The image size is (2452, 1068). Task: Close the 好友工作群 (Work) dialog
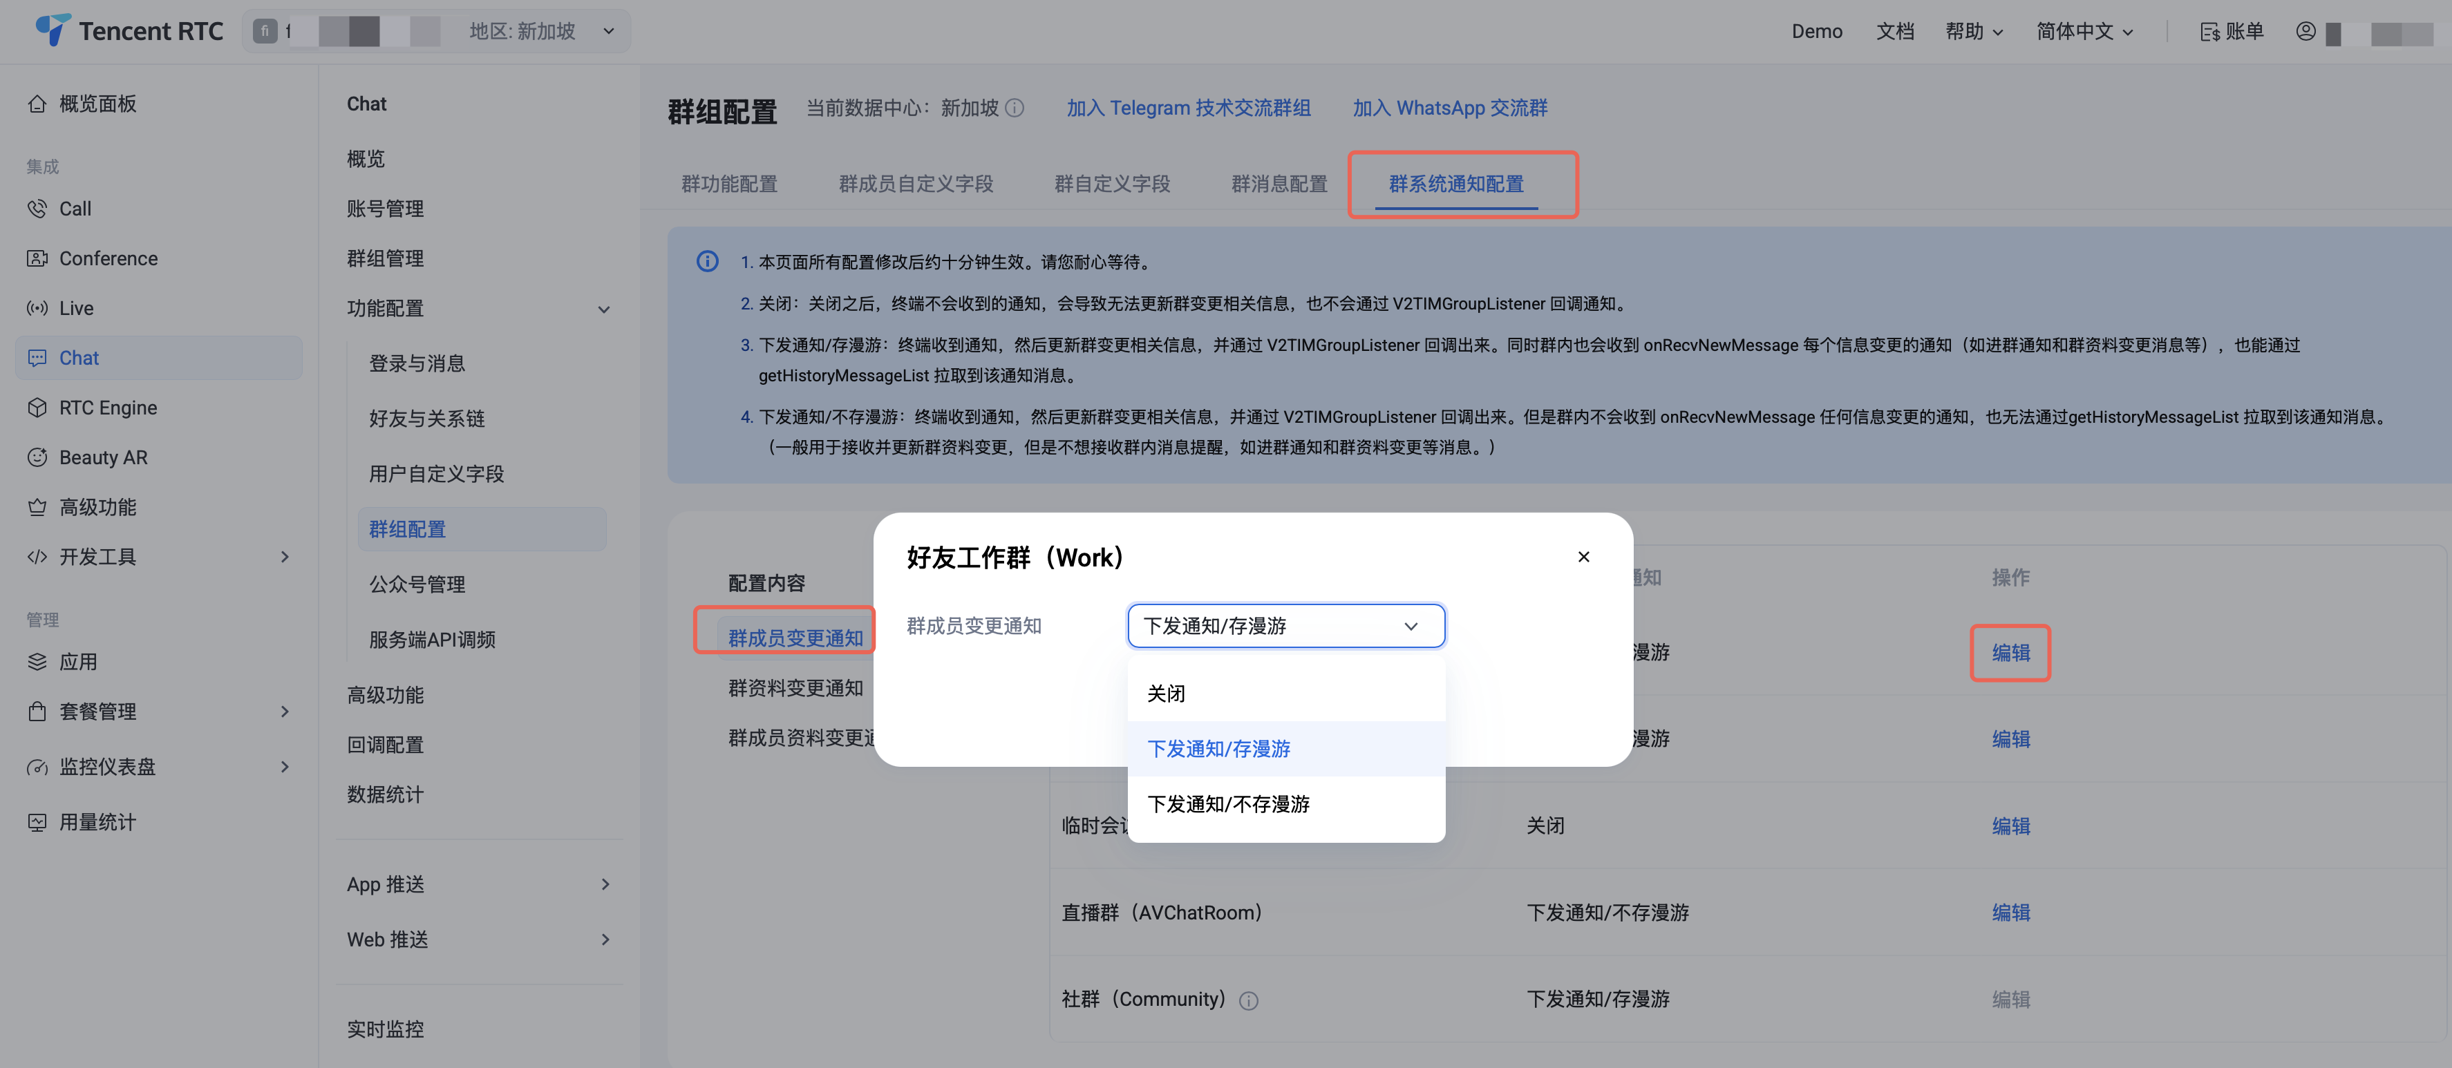pos(1583,557)
